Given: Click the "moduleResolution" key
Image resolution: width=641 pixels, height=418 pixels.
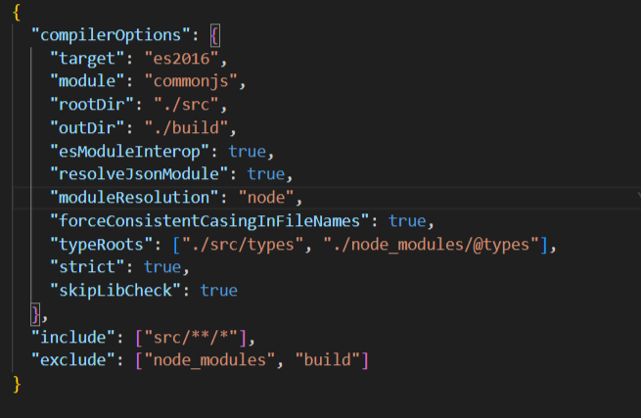Looking at the screenshot, I should pyautogui.click(x=134, y=198).
